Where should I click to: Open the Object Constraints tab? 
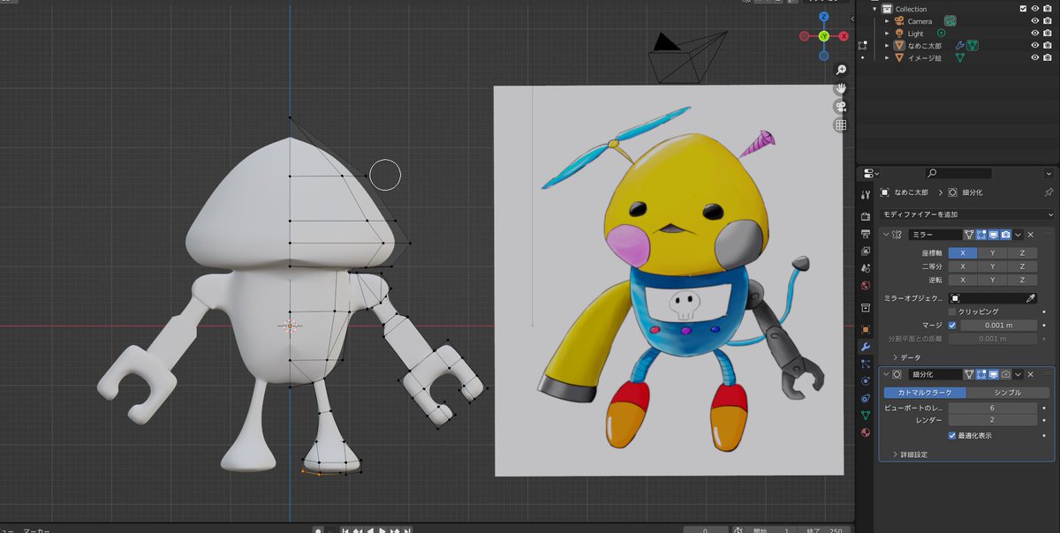click(866, 398)
